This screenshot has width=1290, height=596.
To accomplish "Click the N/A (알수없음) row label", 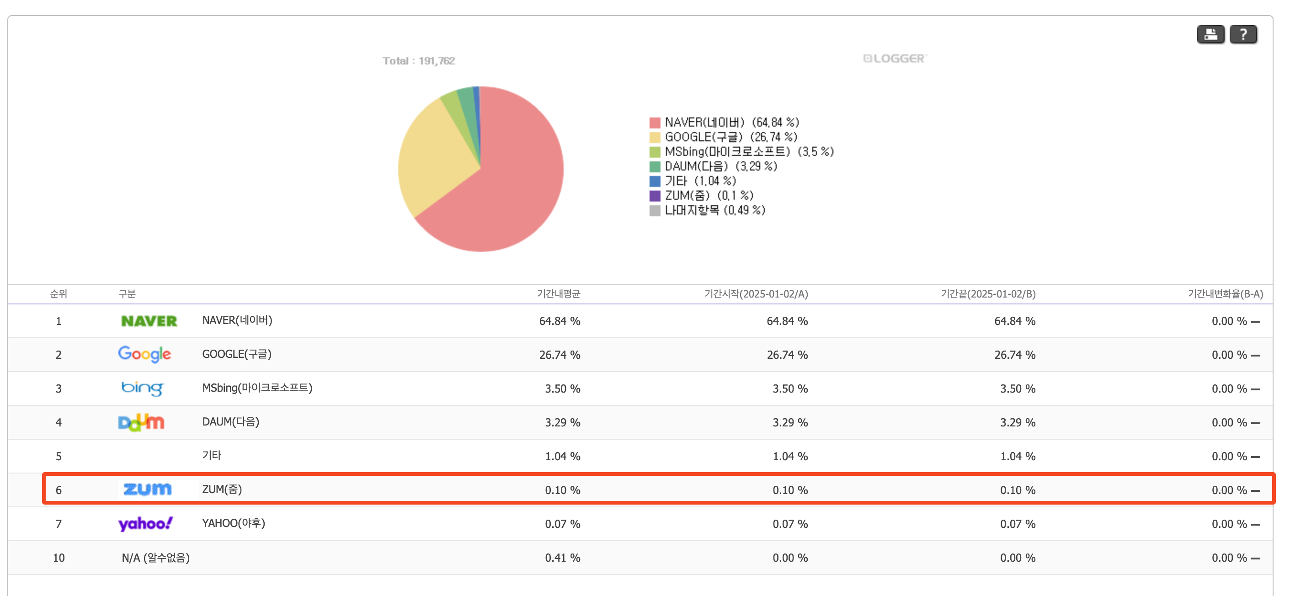I will pyautogui.click(x=155, y=558).
